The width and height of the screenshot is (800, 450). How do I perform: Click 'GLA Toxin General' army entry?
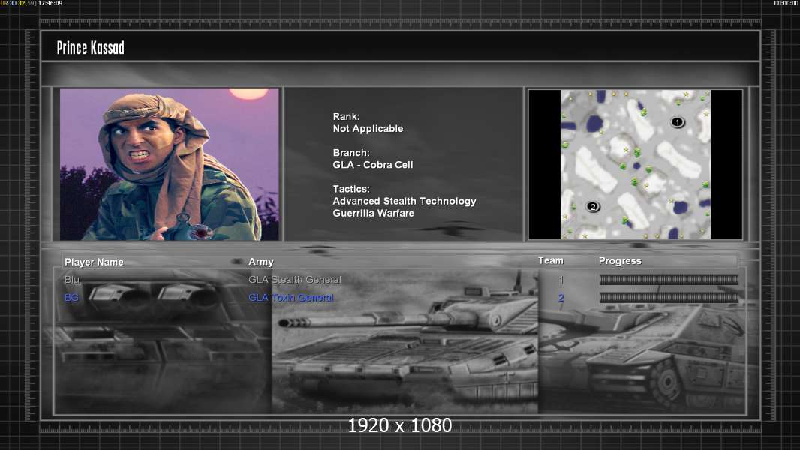[x=291, y=298]
